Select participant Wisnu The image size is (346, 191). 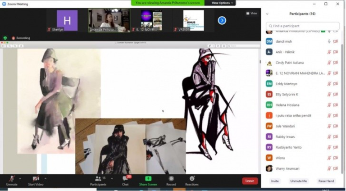302,158
